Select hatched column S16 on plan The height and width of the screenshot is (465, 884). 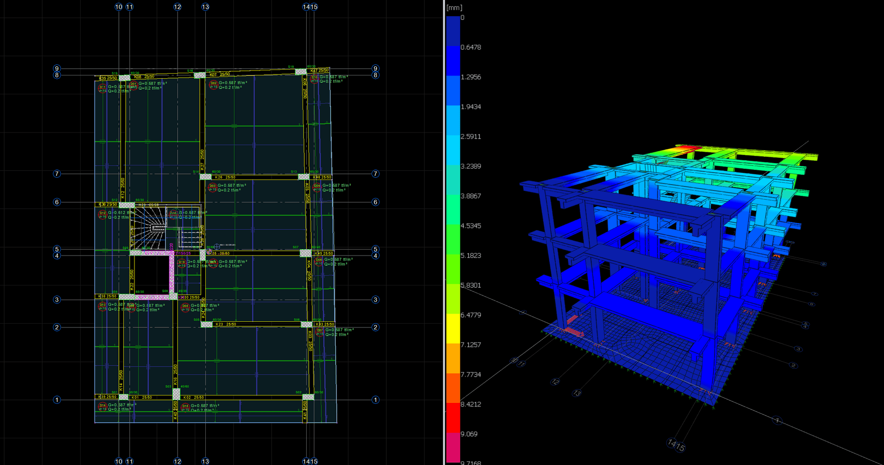(x=199, y=75)
